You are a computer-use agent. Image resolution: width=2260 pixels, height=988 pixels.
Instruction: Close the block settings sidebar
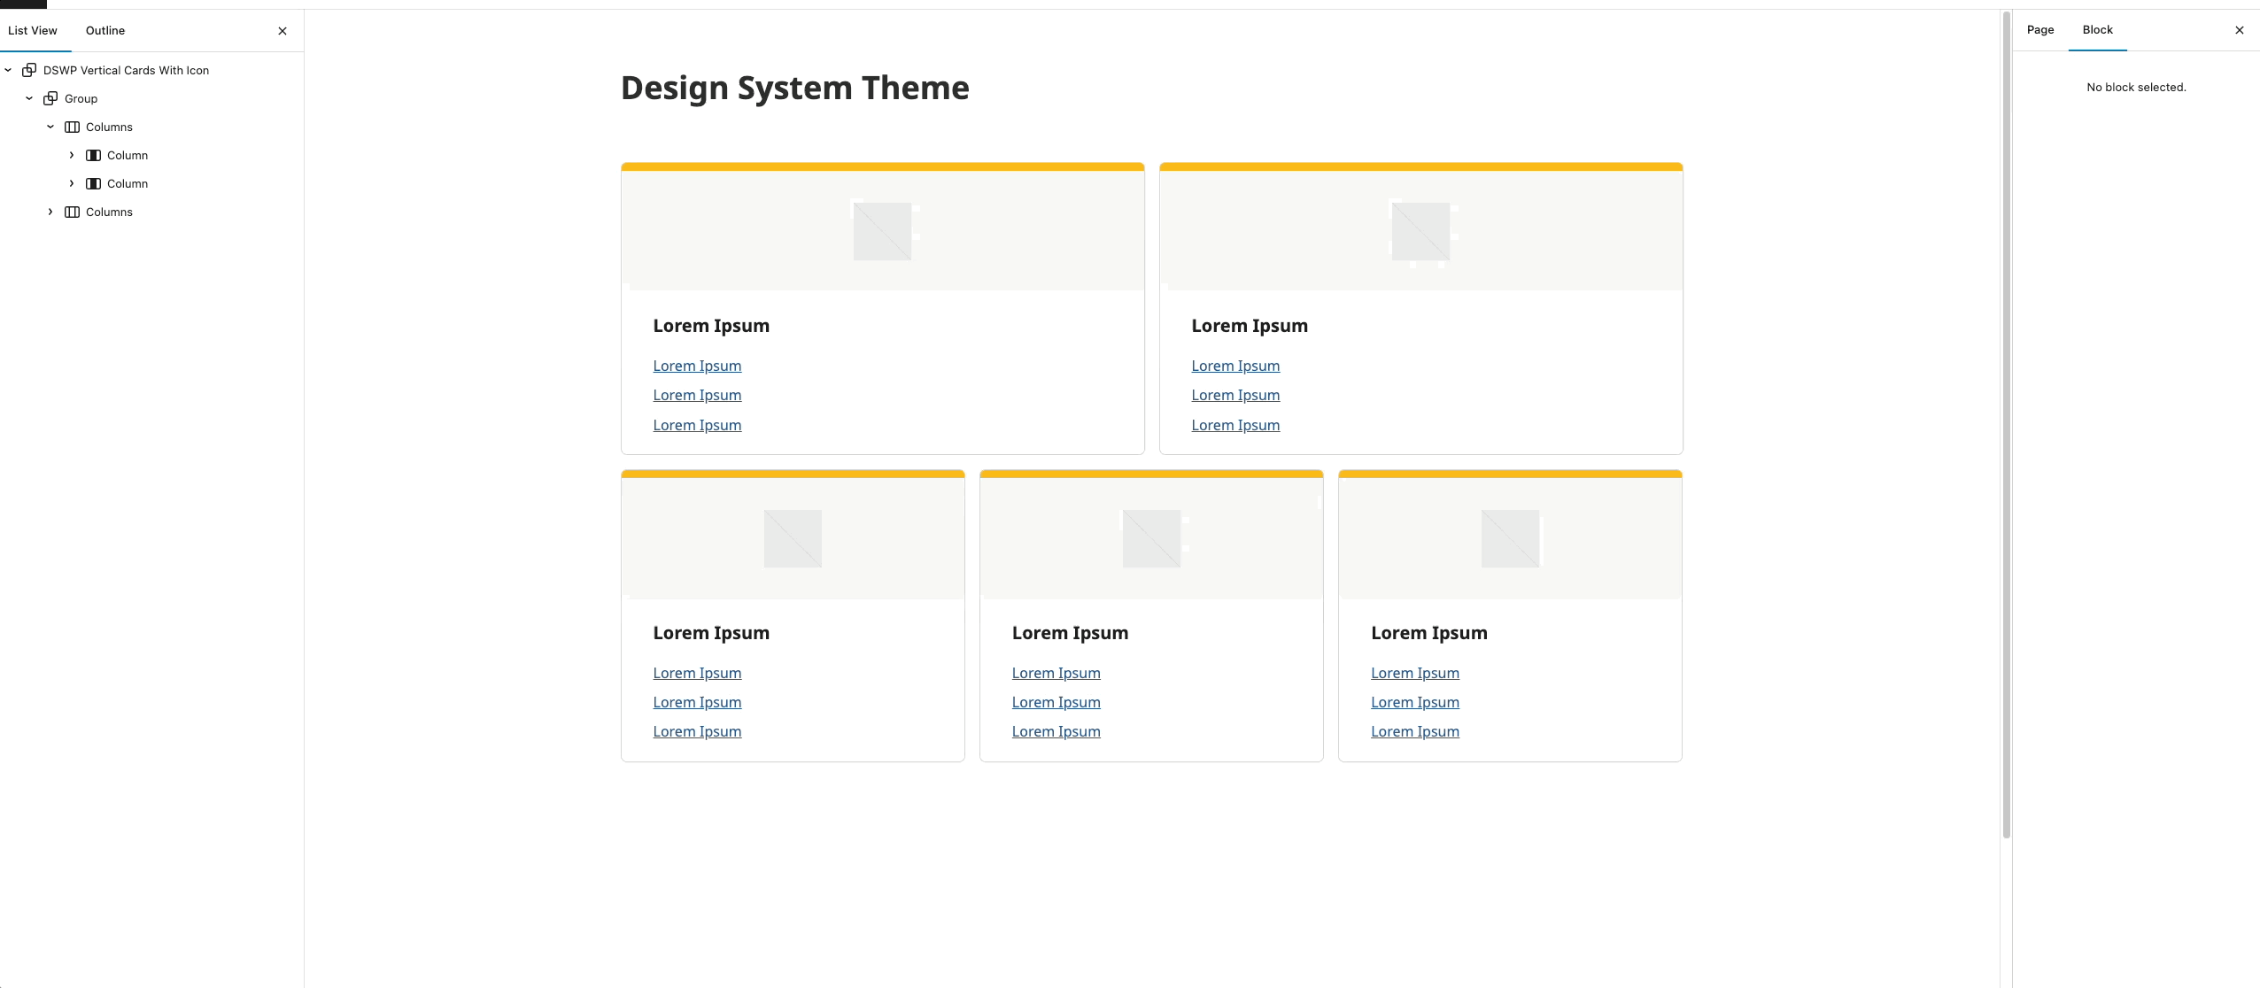[x=2240, y=30]
